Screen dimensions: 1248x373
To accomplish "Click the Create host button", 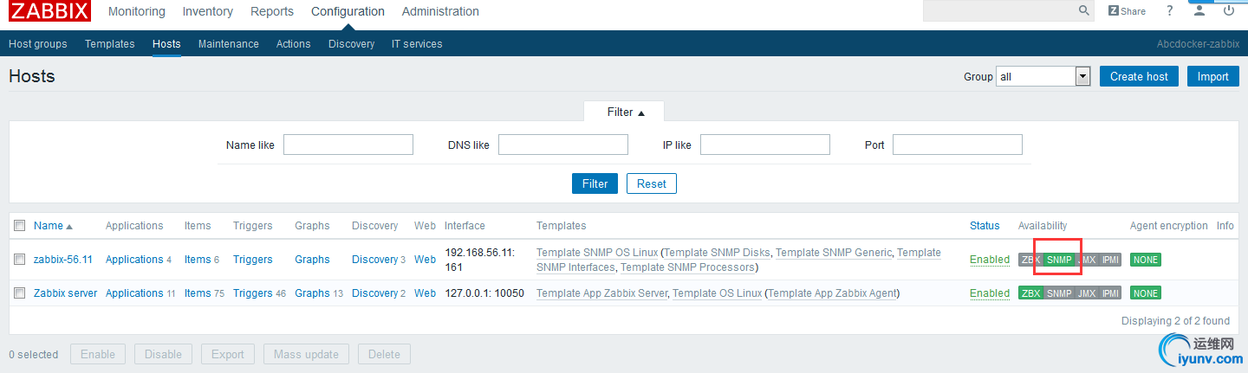I will [x=1140, y=76].
